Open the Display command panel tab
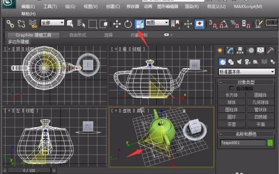Screen dimensions: 279x174 coord(260,51)
